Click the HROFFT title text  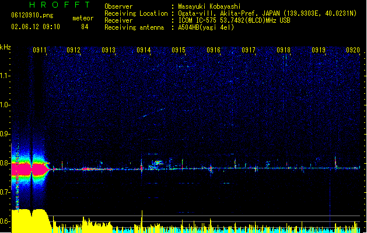(x=60, y=5)
